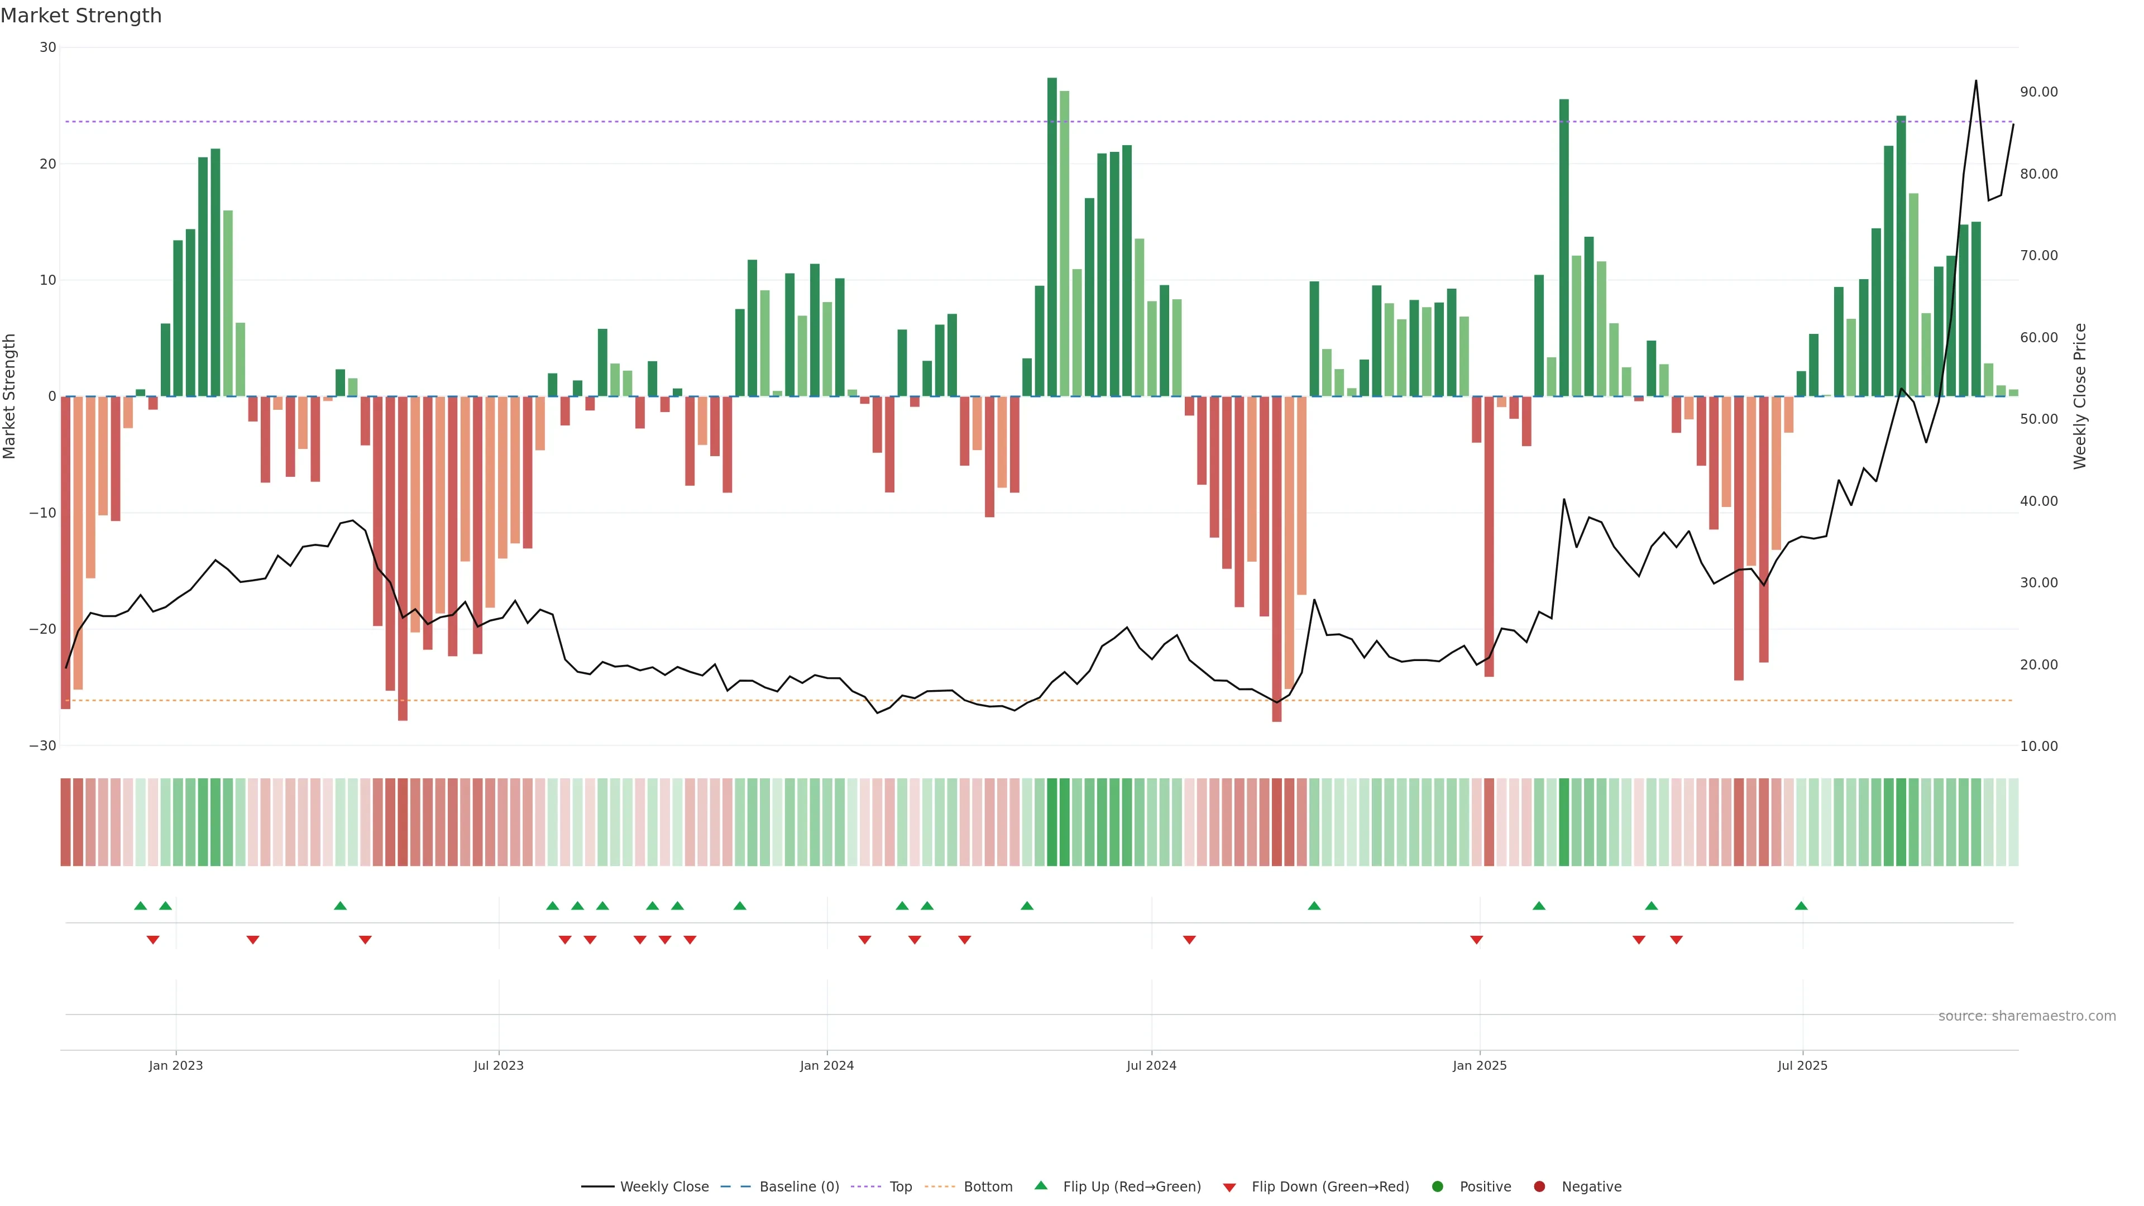
Task: Toggle the Bottom line legend entry
Action: [987, 1187]
